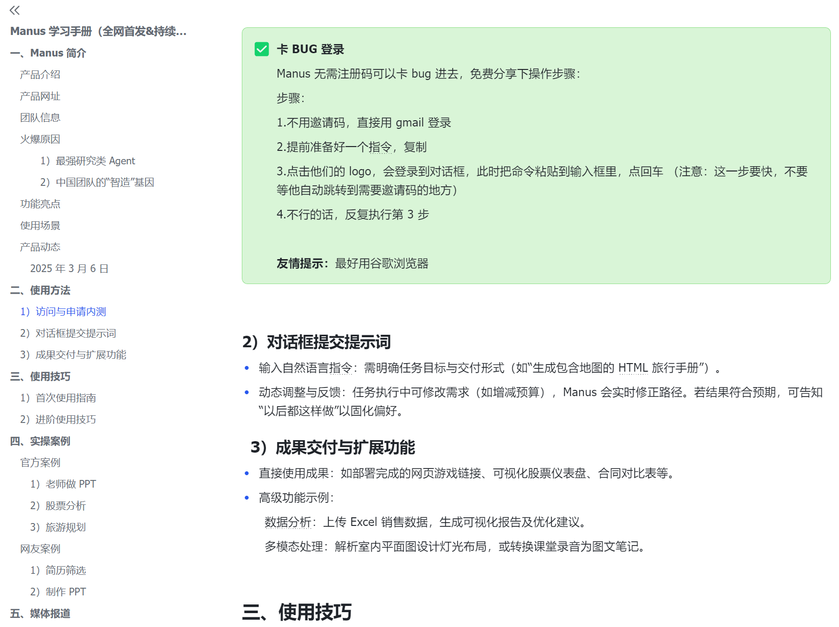
Task: Select 团队信息 in the table of contents
Action: [x=40, y=117]
